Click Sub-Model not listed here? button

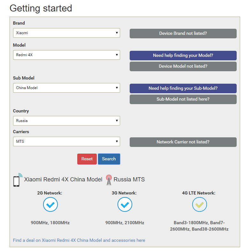[183, 99]
